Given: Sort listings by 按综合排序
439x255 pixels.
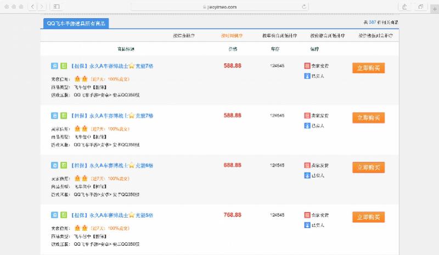Looking at the screenshot, I should pos(184,36).
